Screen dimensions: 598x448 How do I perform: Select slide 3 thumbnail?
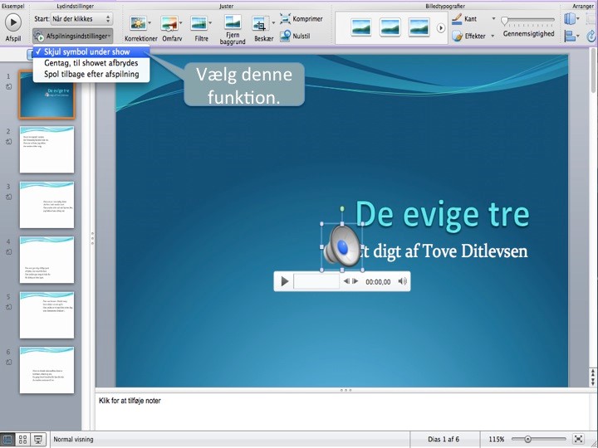click(x=47, y=205)
